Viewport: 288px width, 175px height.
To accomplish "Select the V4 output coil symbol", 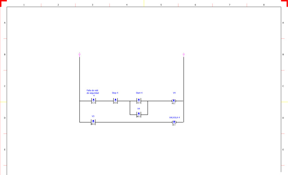I will [174, 101].
